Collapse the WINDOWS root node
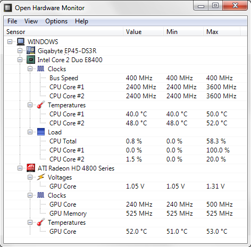The height and width of the screenshot is (247, 251). click(10, 42)
